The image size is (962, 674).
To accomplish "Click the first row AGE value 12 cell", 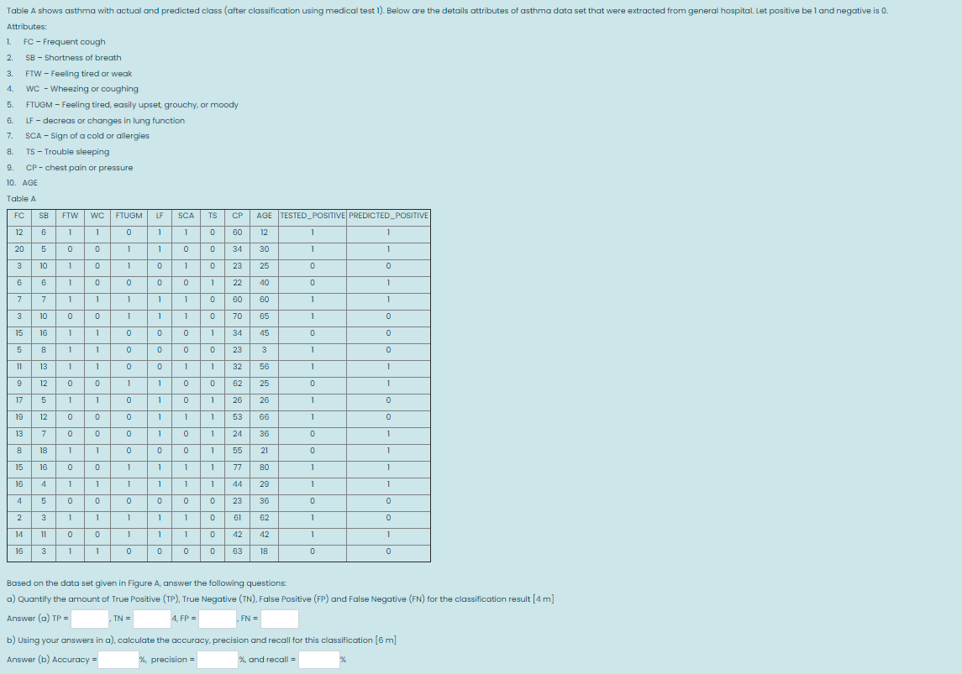I will pos(264,233).
